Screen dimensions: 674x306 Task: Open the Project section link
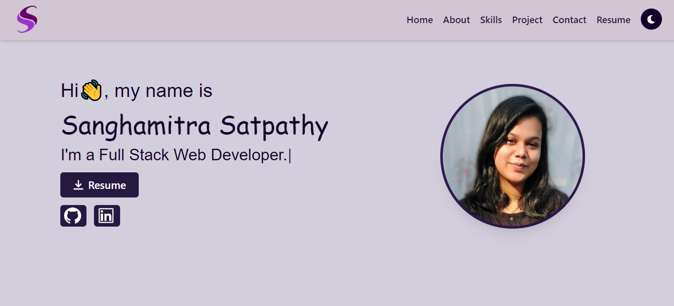[x=527, y=20]
